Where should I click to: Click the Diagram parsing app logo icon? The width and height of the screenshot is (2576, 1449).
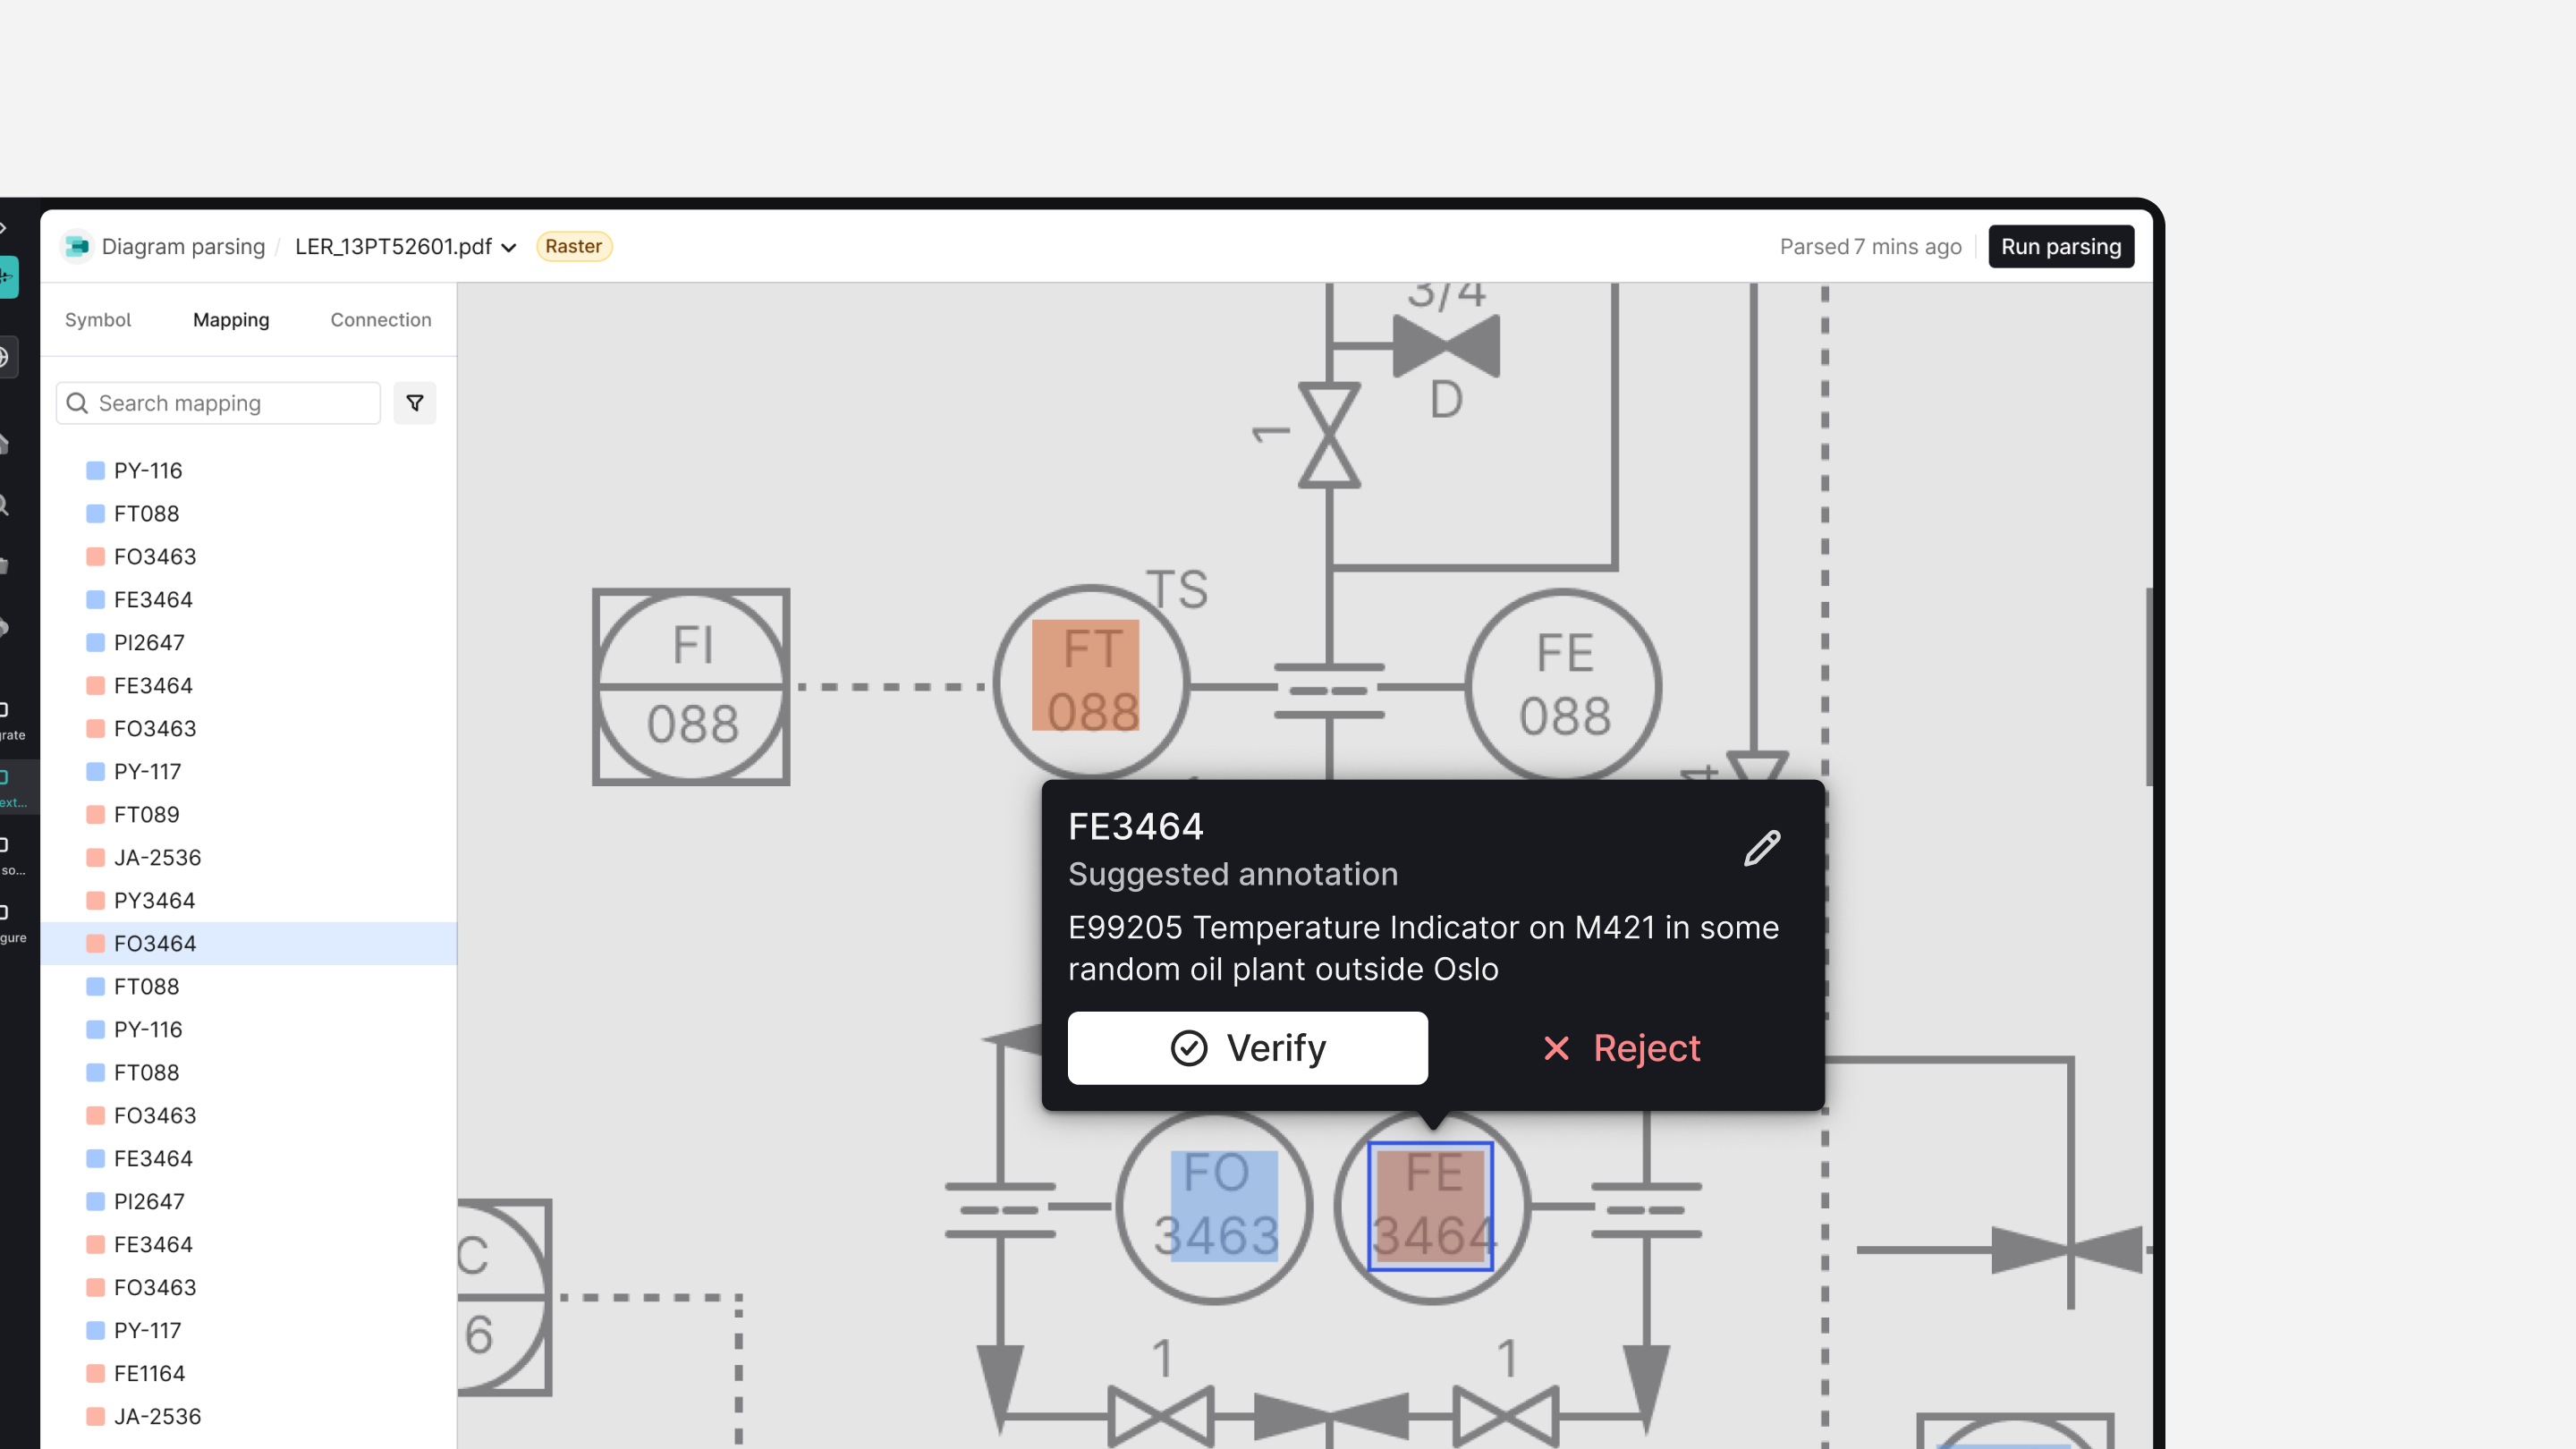pos(76,246)
